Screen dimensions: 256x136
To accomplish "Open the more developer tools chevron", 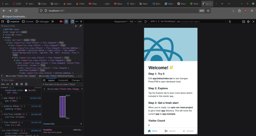I will (52, 21).
